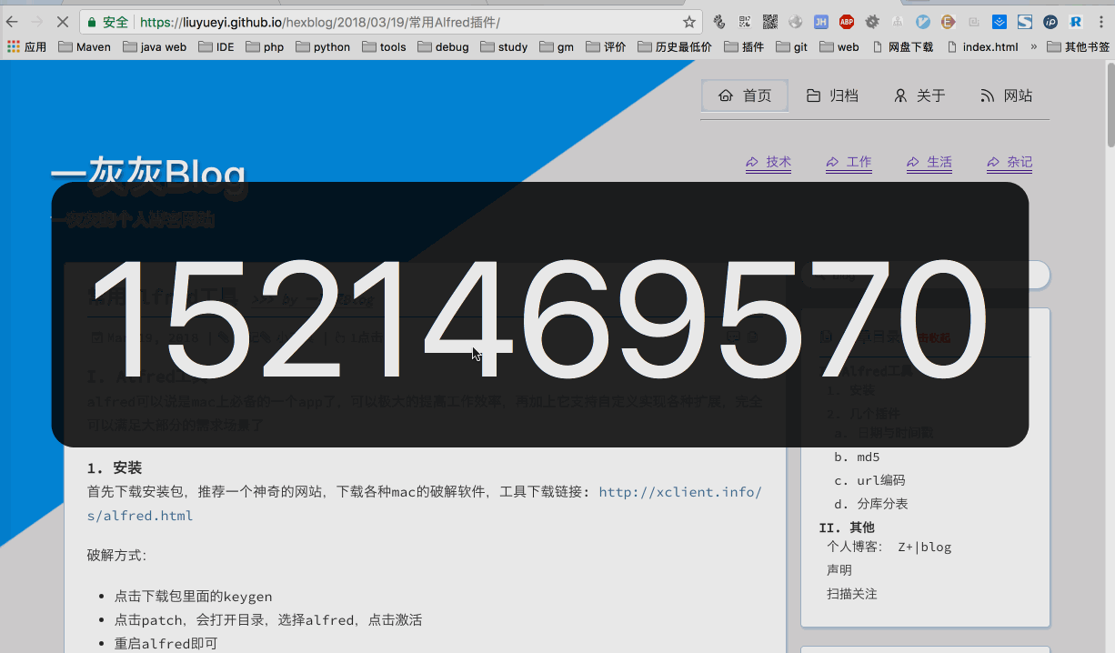
Task: Click the page vertical scrollbar thumb
Action: click(1110, 105)
